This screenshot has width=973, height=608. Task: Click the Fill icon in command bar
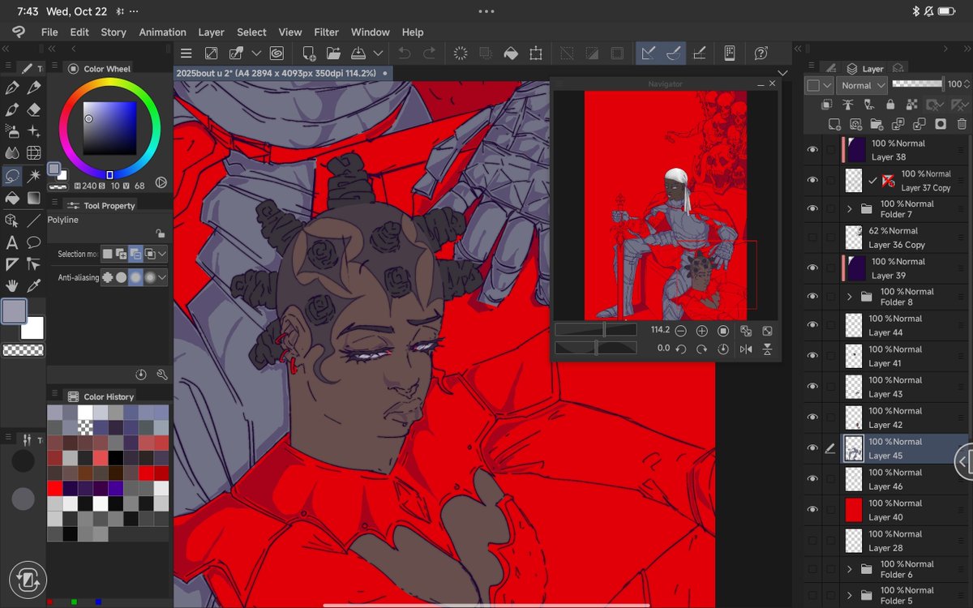pos(510,54)
